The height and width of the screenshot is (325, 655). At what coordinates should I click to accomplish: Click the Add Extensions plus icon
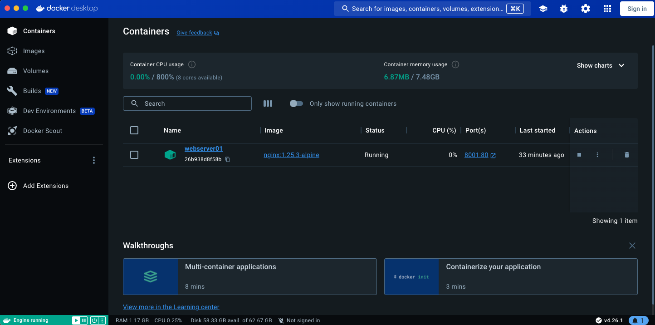coord(13,186)
